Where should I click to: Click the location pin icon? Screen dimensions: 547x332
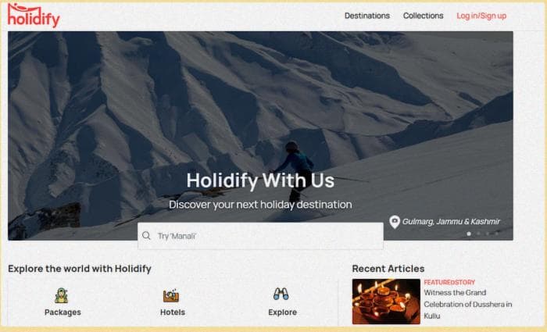pos(394,222)
